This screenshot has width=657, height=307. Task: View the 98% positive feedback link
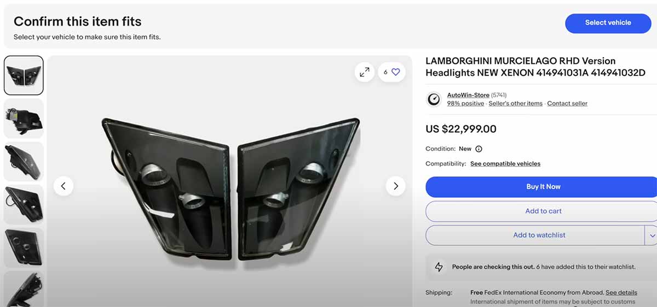(x=465, y=103)
